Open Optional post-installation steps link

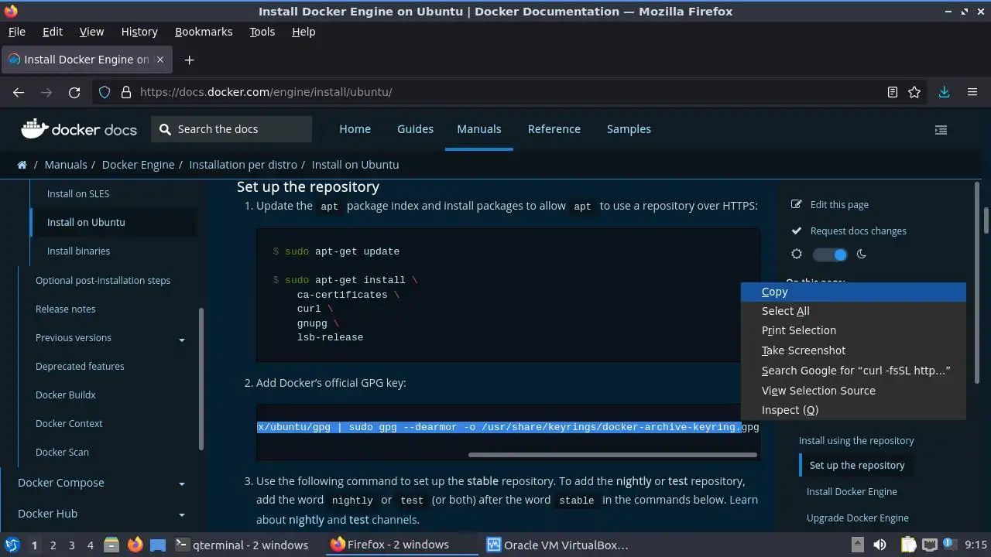(103, 281)
